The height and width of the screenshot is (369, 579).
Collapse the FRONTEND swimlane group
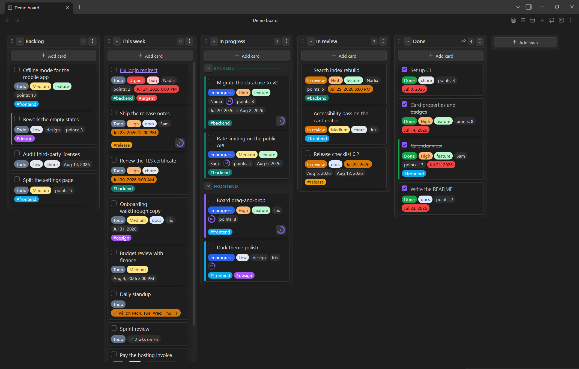click(x=208, y=186)
